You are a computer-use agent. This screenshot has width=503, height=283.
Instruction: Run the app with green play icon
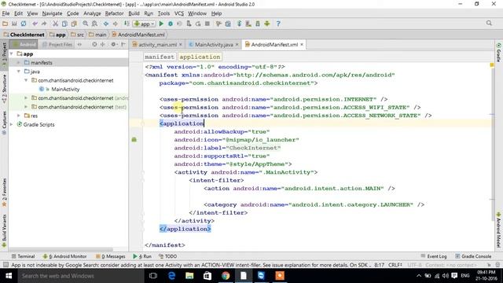[x=161, y=24]
